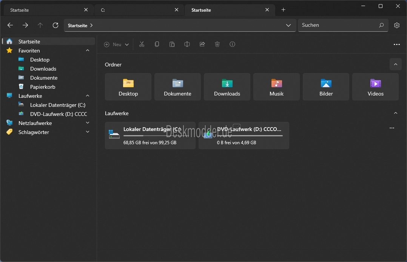Open three-dot menu beside Laufwerke drives
407x262 pixels.
392,128
